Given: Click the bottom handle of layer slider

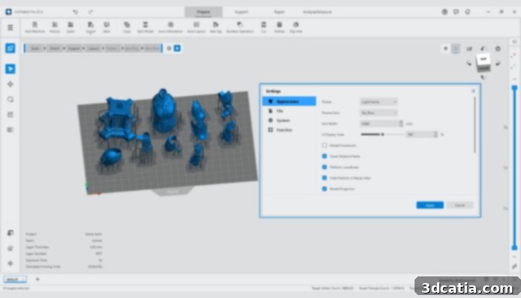Looking at the screenshot, I should [x=514, y=247].
